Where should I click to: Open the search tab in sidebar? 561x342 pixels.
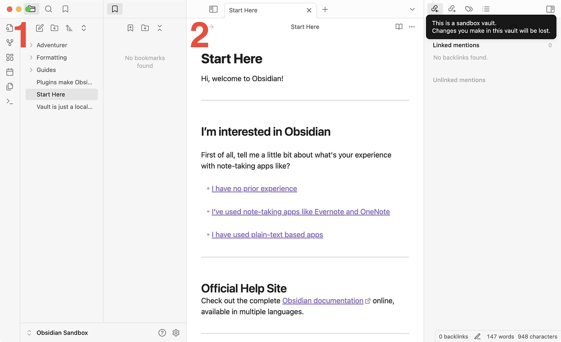point(48,9)
